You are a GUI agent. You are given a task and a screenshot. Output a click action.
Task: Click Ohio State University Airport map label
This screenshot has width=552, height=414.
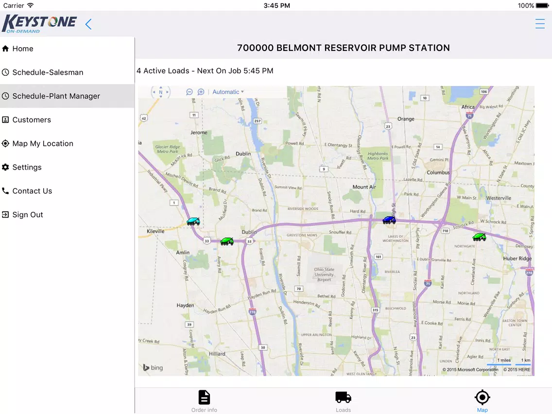tap(324, 274)
